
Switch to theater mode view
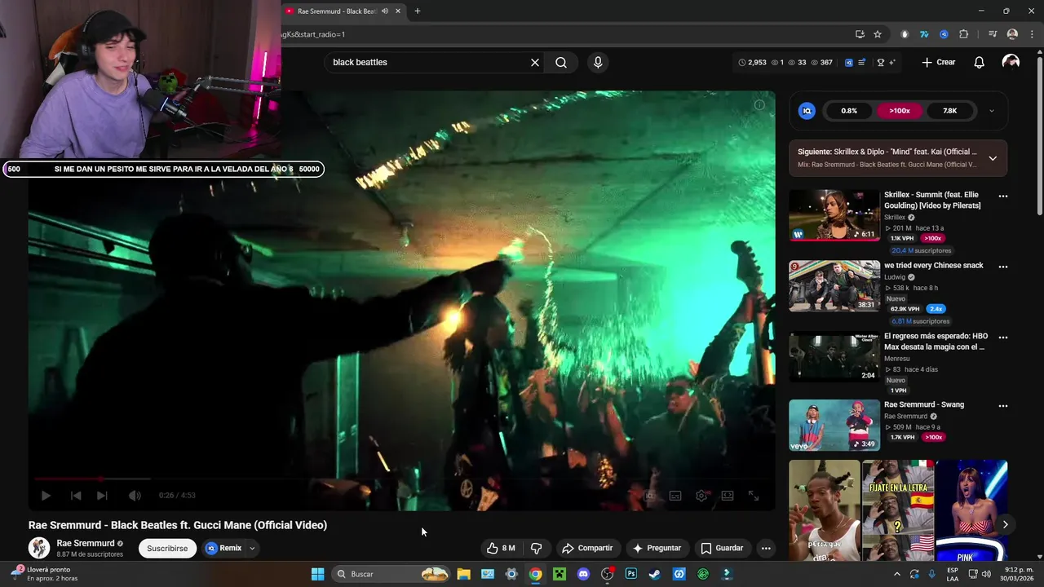tap(728, 495)
